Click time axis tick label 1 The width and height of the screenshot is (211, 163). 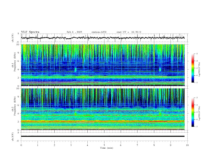point(38,145)
